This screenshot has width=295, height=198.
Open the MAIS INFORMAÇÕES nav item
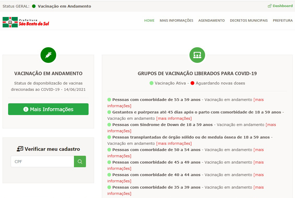coord(176,21)
